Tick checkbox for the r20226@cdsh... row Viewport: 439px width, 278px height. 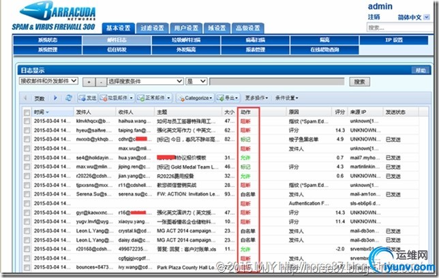[x=27, y=177]
